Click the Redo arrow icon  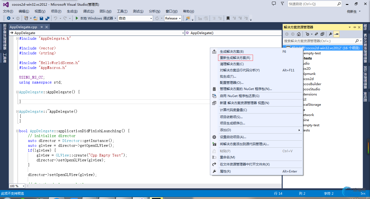click(65, 18)
